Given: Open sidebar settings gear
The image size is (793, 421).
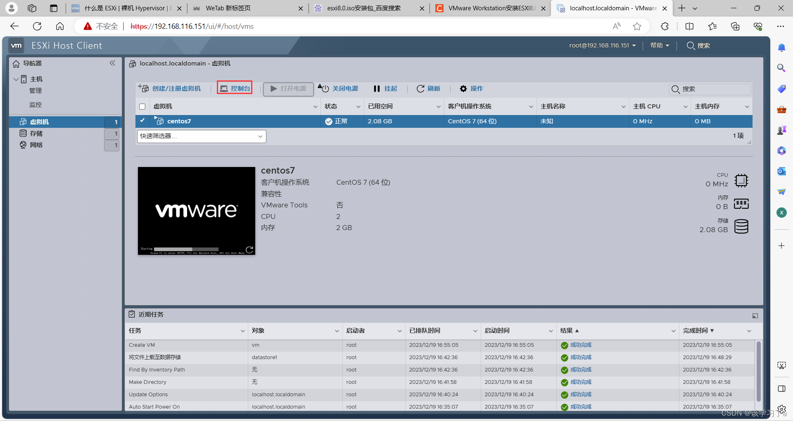Looking at the screenshot, I should click(781, 409).
